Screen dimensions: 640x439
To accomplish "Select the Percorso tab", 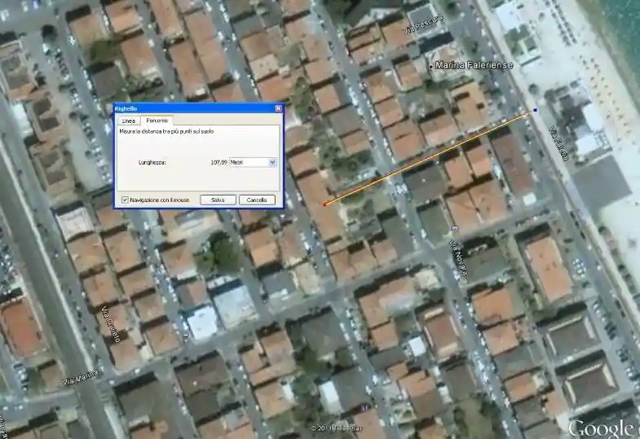I will pyautogui.click(x=157, y=121).
